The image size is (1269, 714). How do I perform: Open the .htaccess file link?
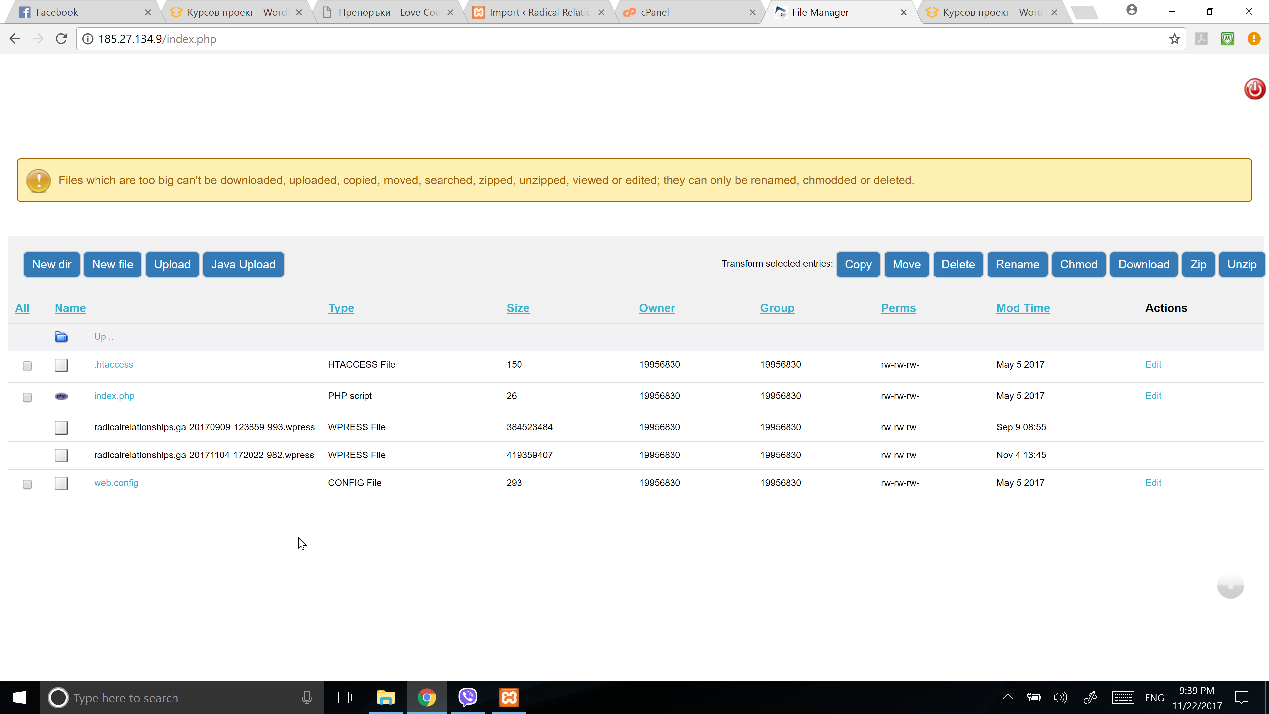click(114, 365)
